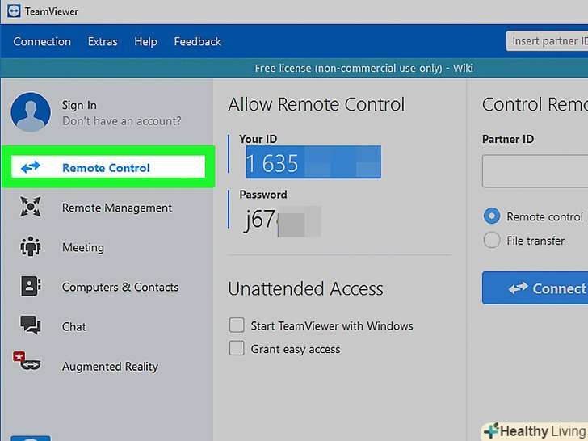Click the Computers & Contacts address book icon
Image resolution: width=588 pixels, height=441 pixels.
[x=31, y=286]
